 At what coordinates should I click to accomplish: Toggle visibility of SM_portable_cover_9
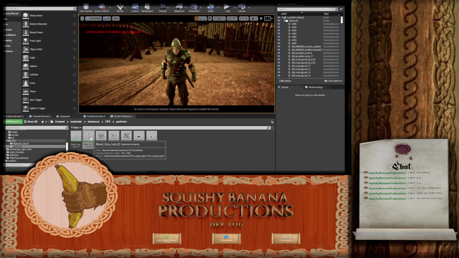[279, 53]
